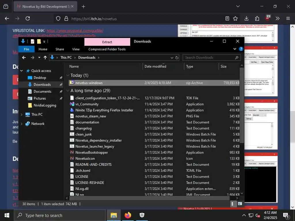Screen dimensions: 295x221
Task: Open File Explorer taskbar icon
Action: pos(114,215)
